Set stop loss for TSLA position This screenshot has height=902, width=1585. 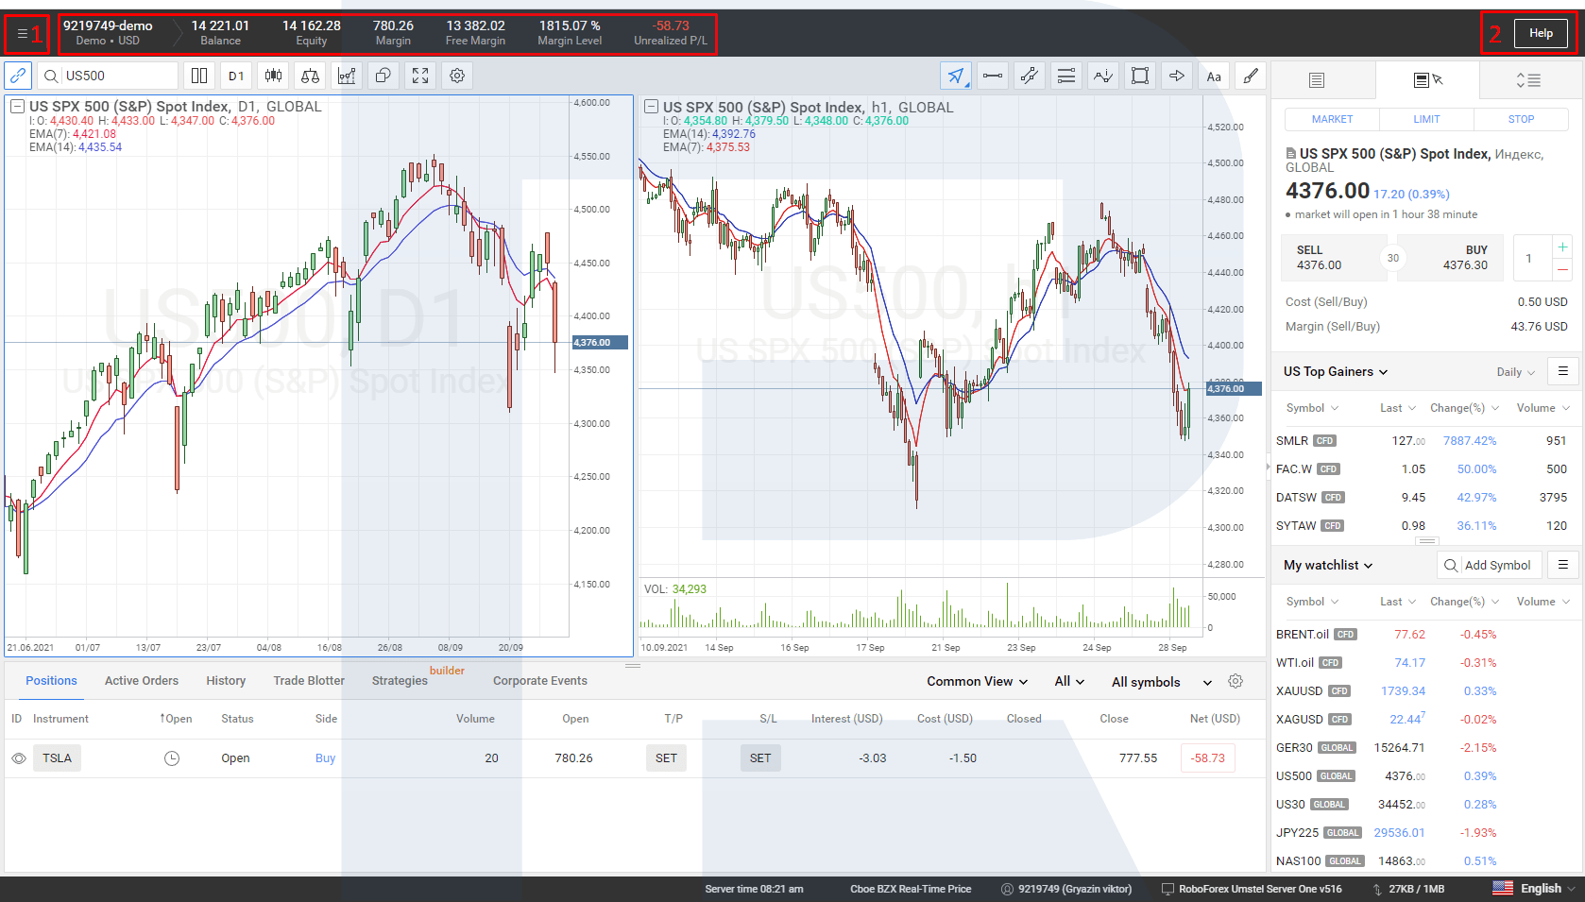click(x=760, y=758)
